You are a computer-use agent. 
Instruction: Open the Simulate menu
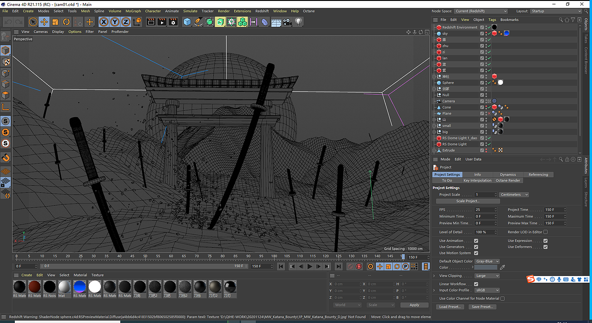[x=190, y=11]
